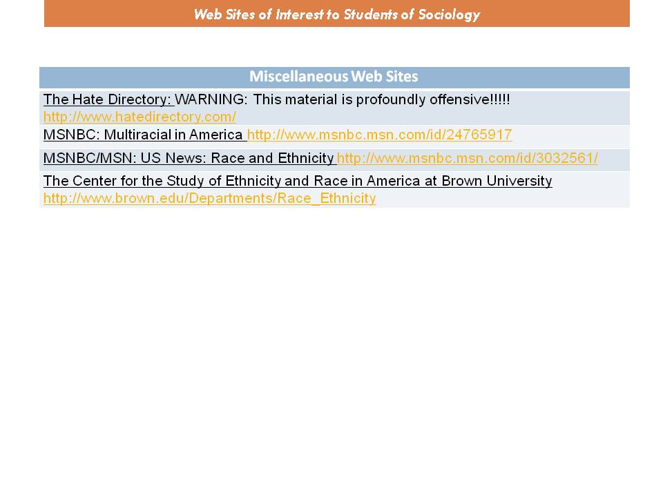
Task: Follow the msnbc.msn.com/id/3032561/ URL
Action: click(x=467, y=158)
